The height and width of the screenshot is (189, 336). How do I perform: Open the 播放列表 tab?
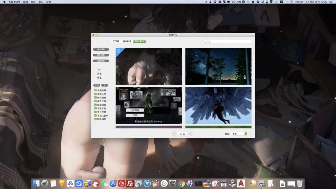point(127,41)
